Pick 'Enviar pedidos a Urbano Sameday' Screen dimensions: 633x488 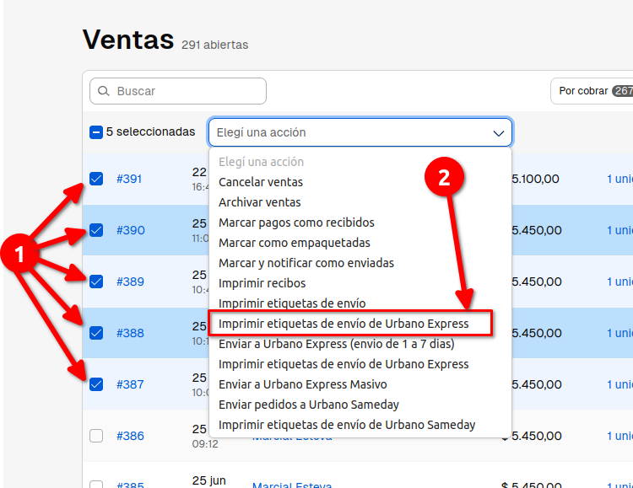coord(309,405)
